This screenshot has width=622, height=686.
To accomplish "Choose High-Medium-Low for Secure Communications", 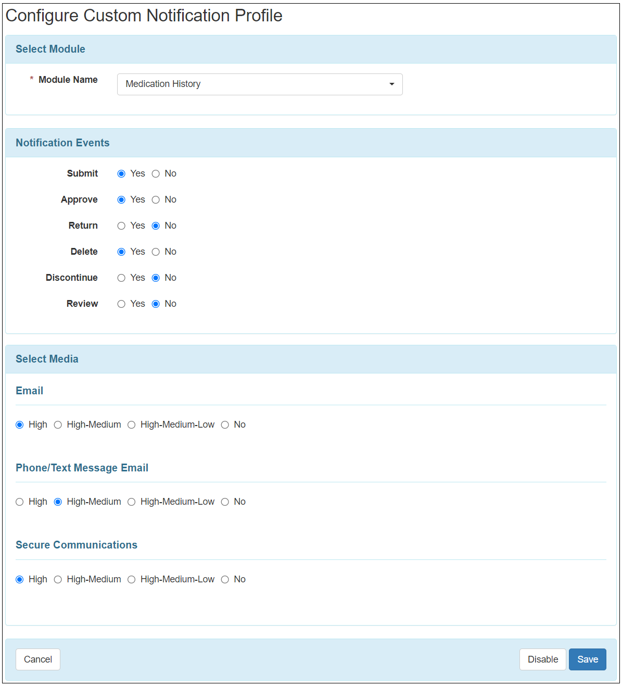I will click(132, 580).
